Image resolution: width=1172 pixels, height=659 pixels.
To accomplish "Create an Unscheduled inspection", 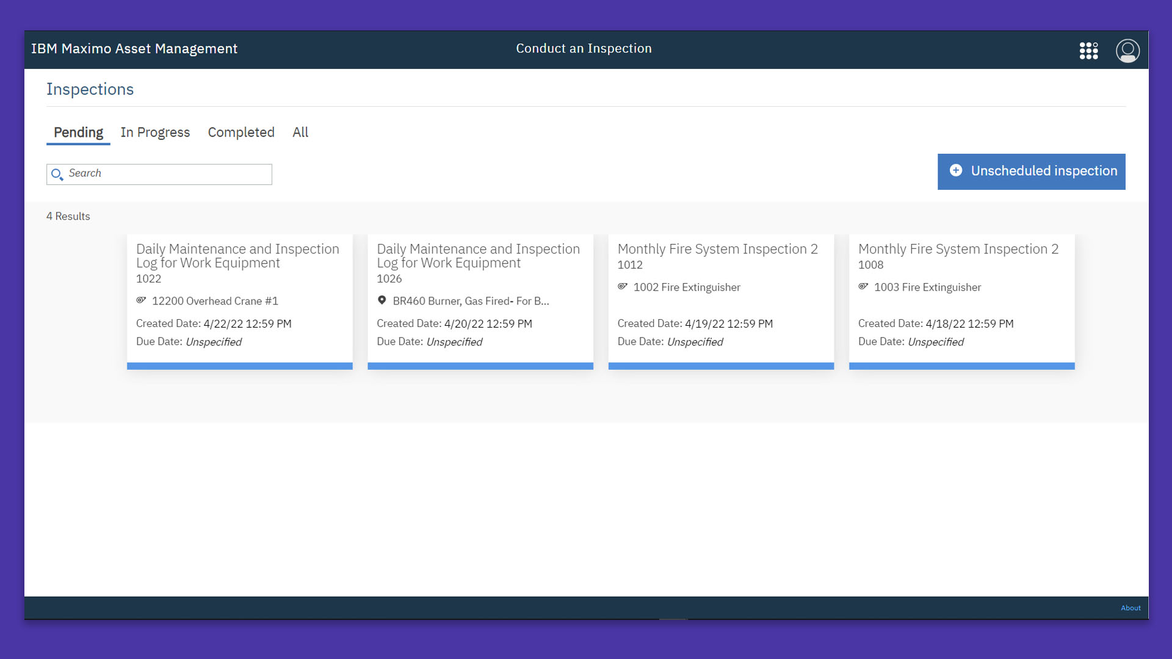I will pos(1031,171).
